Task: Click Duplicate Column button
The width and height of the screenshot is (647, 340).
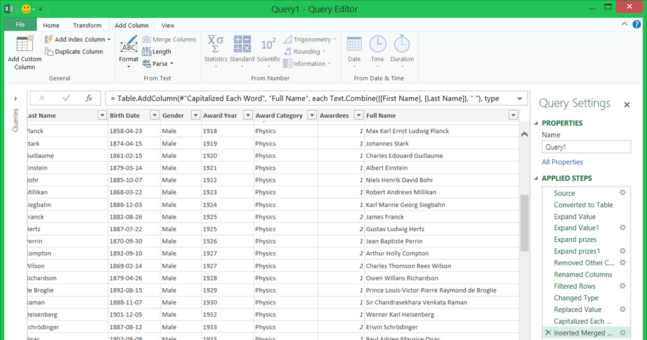Action: (73, 52)
